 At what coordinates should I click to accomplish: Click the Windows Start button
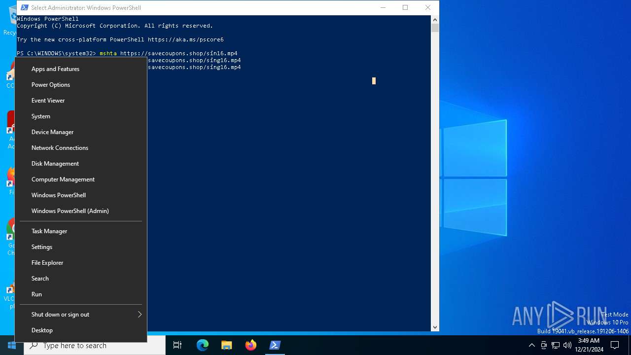tap(12, 345)
